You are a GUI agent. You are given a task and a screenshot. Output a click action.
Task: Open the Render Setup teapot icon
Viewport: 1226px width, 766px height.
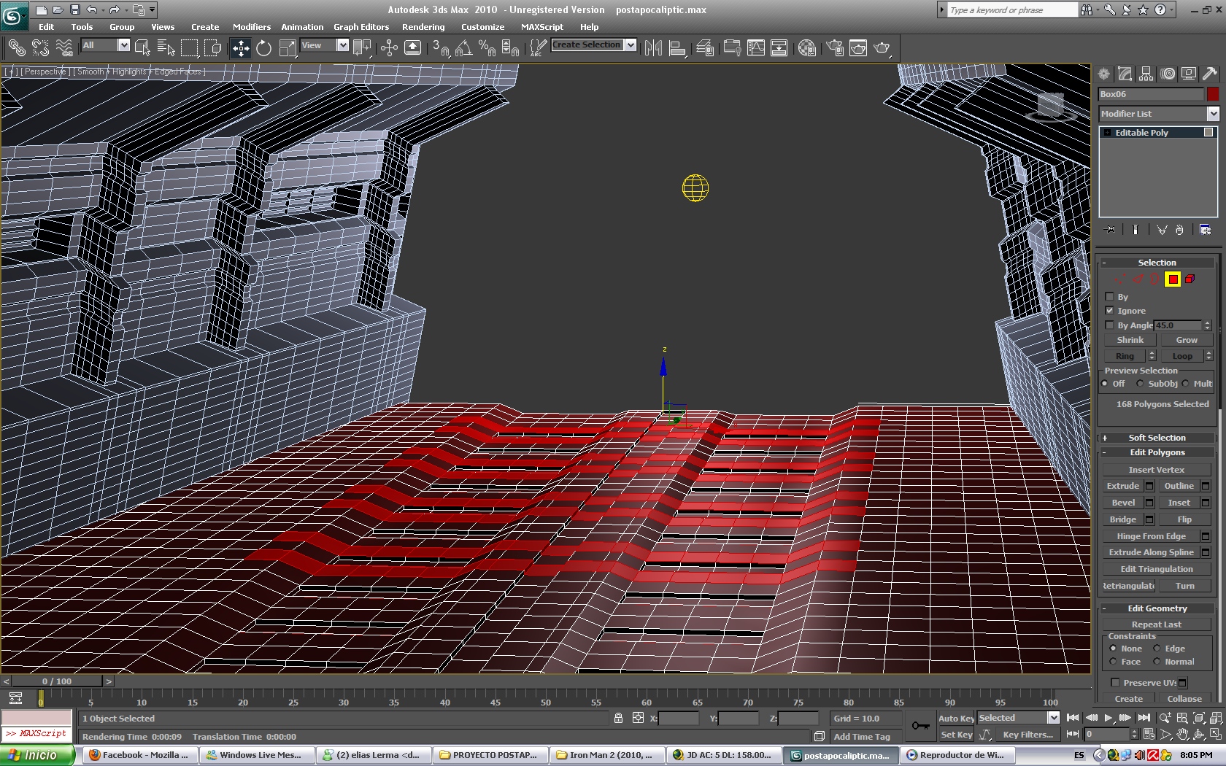(834, 48)
